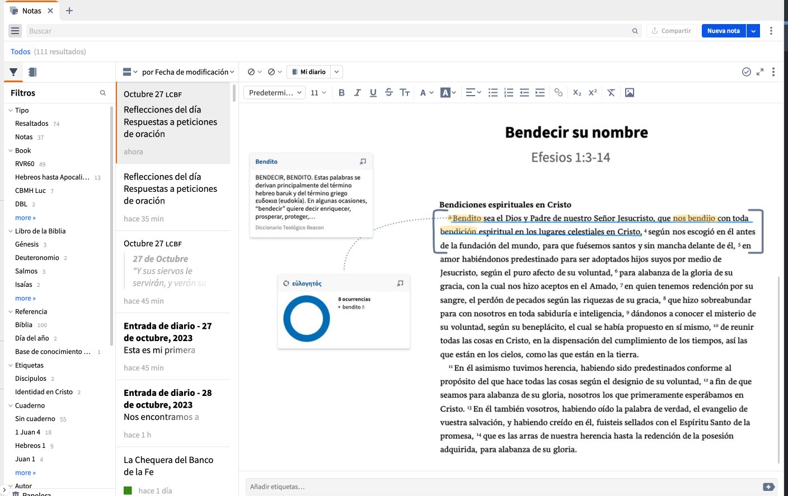Show more notebooks under Cuaderno
The height and width of the screenshot is (496, 788).
(x=25, y=473)
